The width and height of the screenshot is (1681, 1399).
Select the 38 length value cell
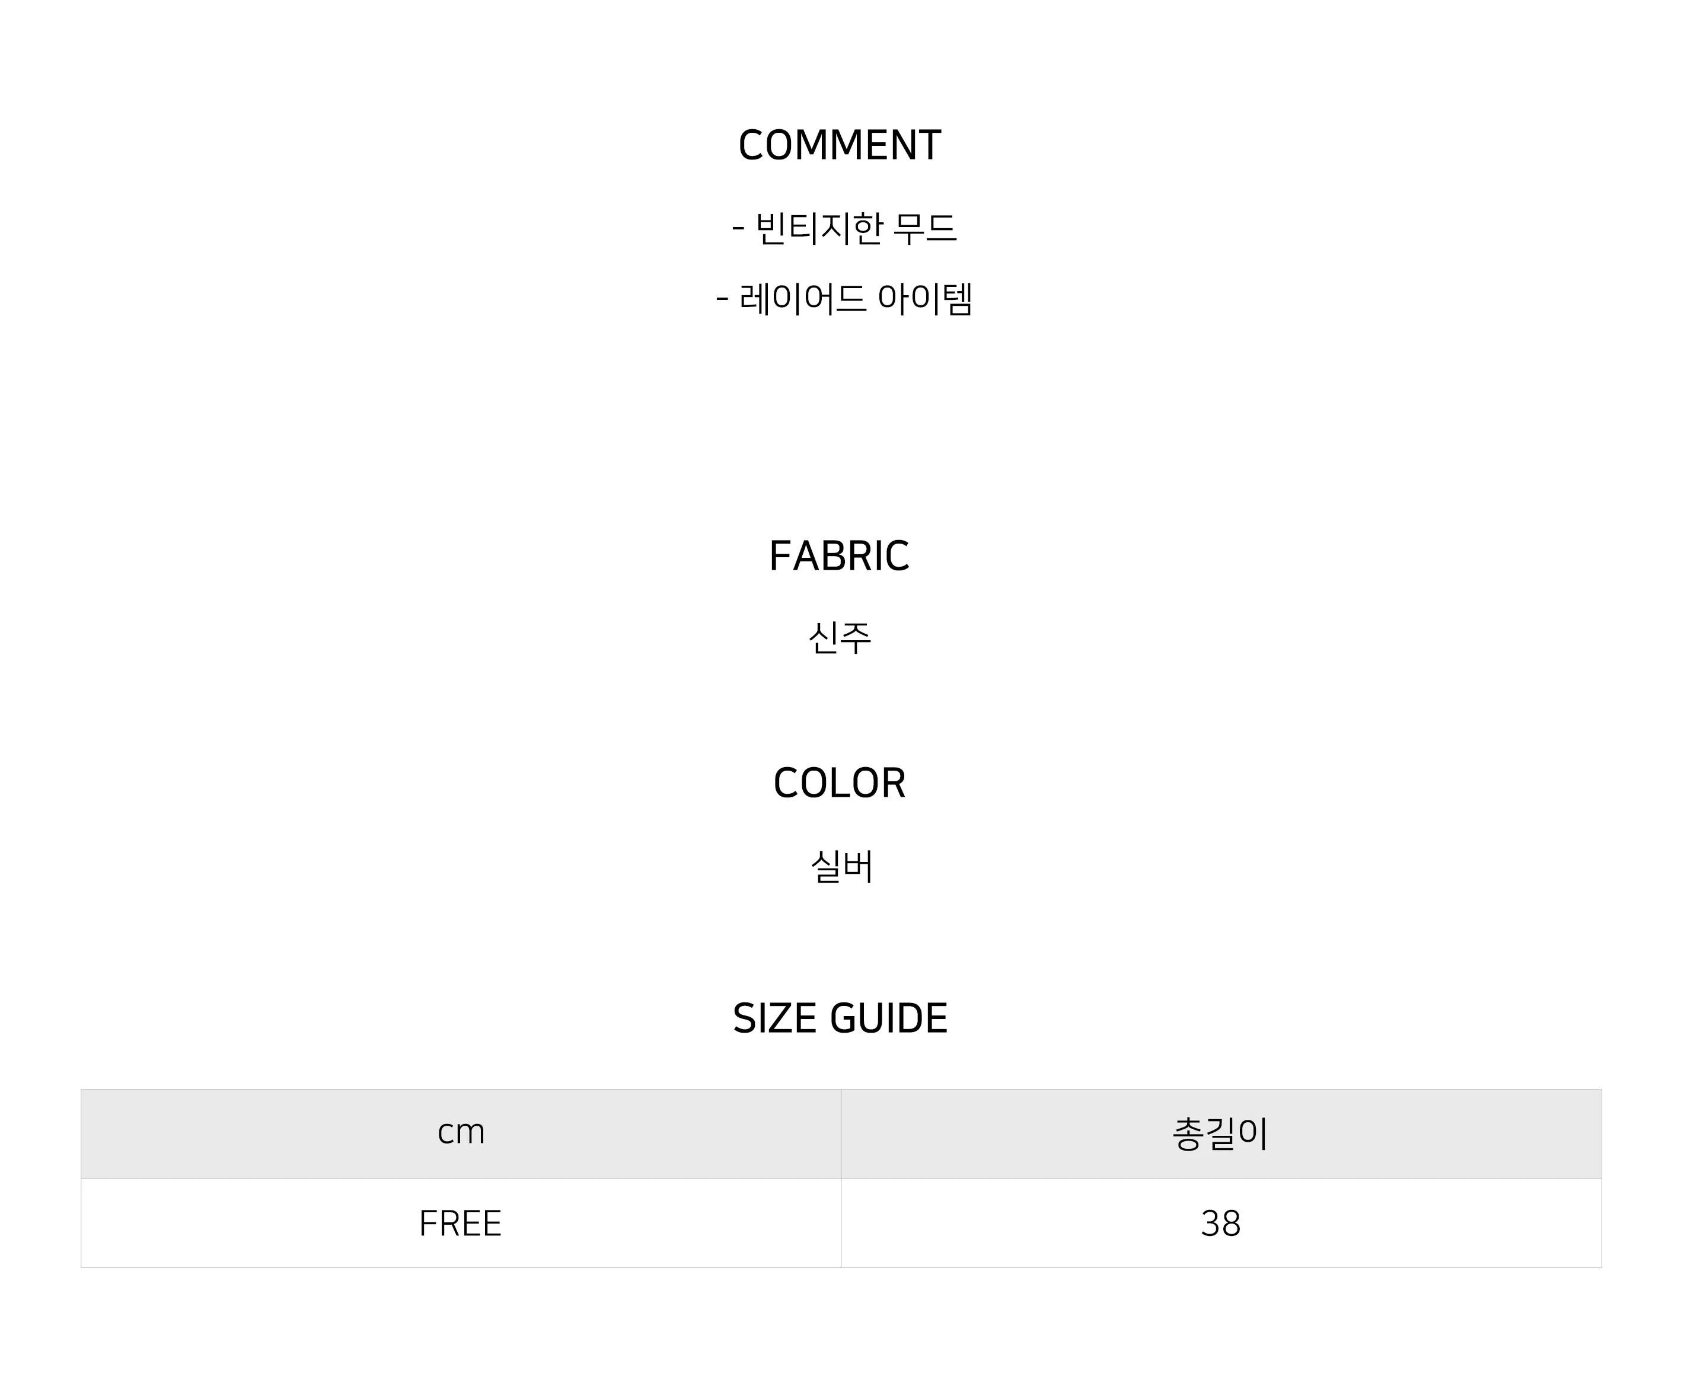[x=1221, y=1223]
